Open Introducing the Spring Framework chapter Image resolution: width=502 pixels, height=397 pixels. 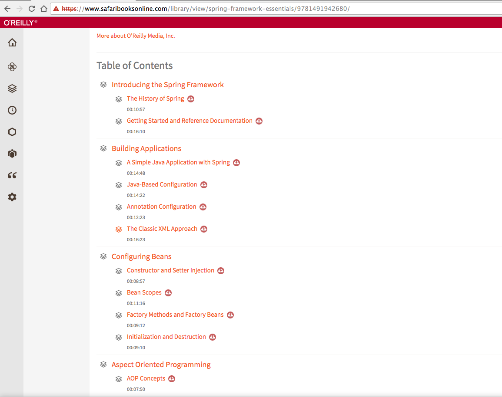point(167,85)
